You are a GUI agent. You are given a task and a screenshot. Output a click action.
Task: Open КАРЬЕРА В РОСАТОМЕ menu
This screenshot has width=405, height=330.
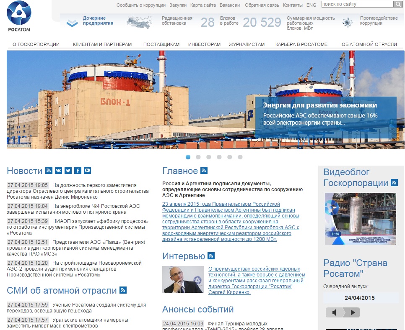(301, 44)
